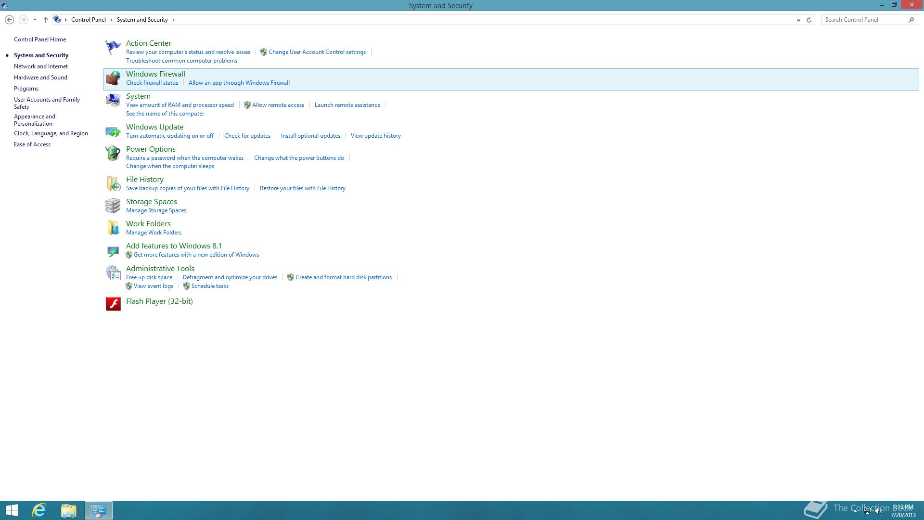Open User Accounts and Family Safety
The image size is (924, 520).
(x=47, y=103)
